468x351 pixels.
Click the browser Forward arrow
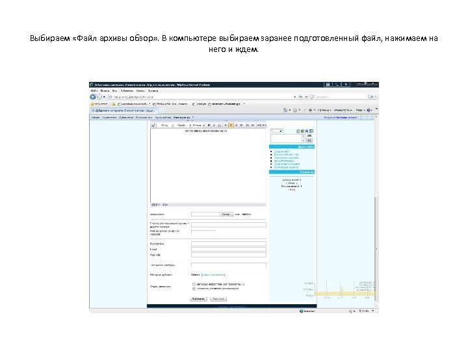(x=99, y=97)
